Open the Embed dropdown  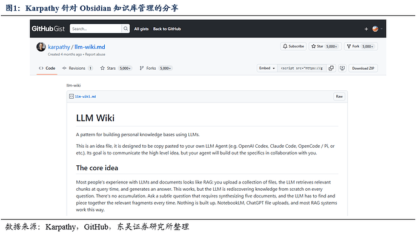tap(267, 68)
